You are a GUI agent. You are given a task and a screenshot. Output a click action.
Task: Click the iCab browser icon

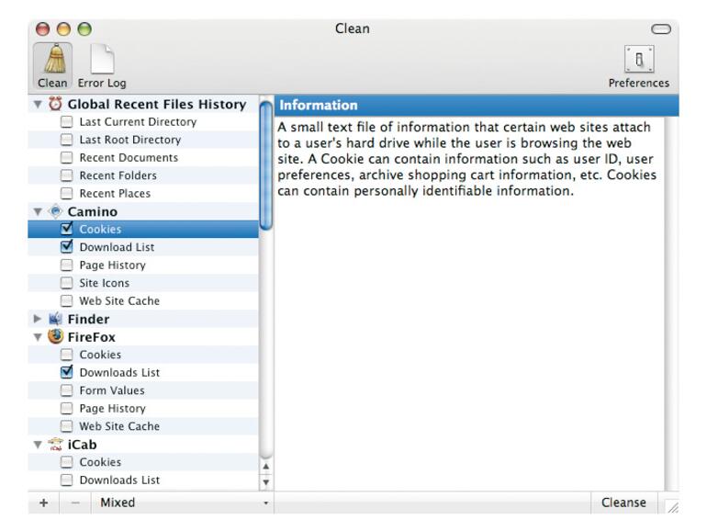pos(55,445)
